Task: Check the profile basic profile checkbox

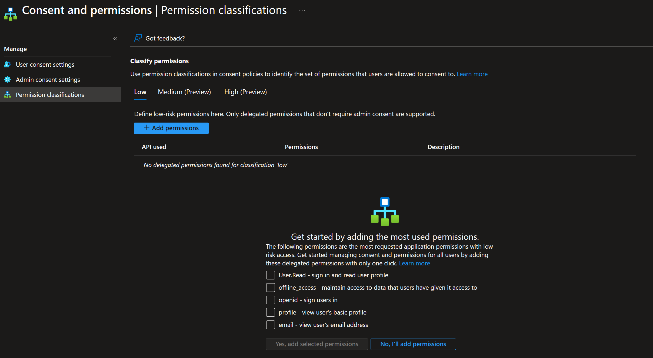Action: (271, 312)
